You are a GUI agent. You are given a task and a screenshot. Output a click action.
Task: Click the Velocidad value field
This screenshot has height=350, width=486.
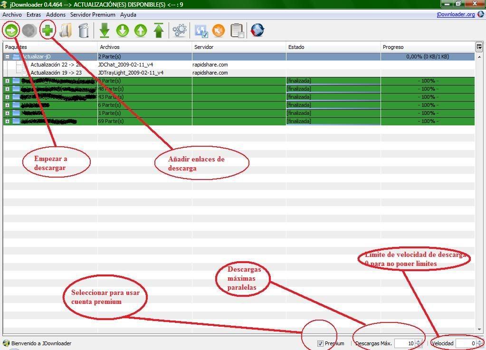coord(466,343)
